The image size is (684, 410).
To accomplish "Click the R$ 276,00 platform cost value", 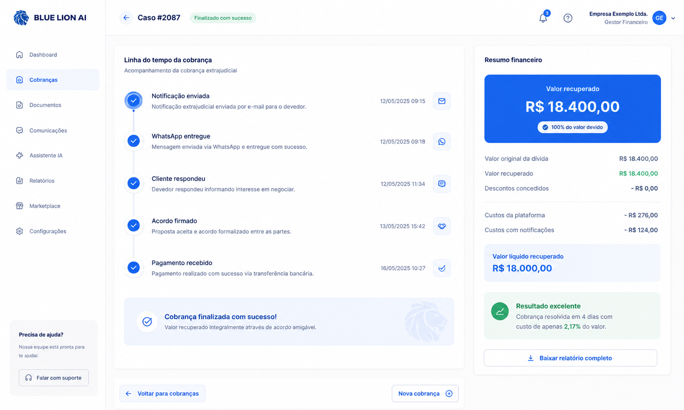I will pyautogui.click(x=641, y=215).
